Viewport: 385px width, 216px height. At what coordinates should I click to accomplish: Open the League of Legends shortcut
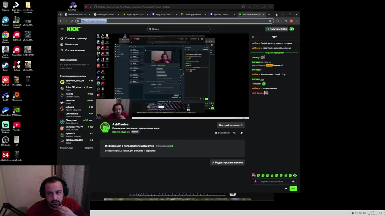(x=17, y=22)
